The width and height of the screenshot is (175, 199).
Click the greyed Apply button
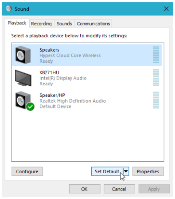(x=154, y=189)
